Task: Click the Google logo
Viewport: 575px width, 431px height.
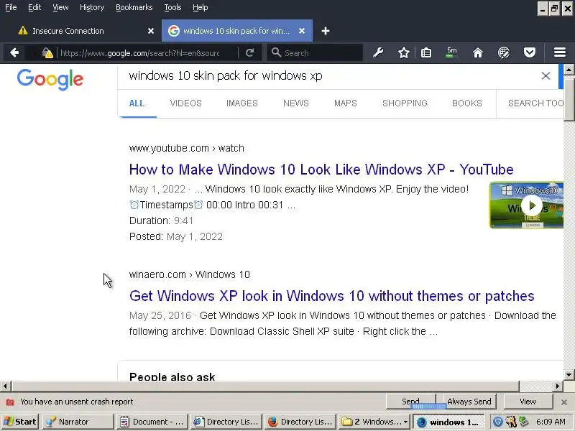Action: pyautogui.click(x=50, y=79)
